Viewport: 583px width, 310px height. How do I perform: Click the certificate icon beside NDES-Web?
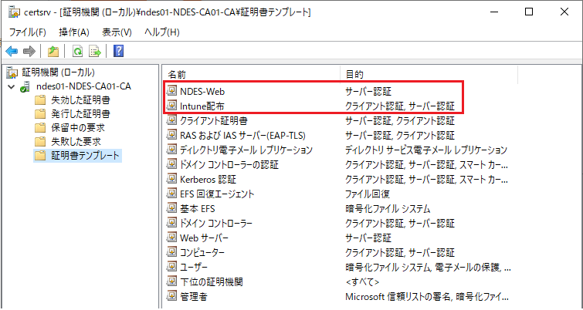[171, 90]
